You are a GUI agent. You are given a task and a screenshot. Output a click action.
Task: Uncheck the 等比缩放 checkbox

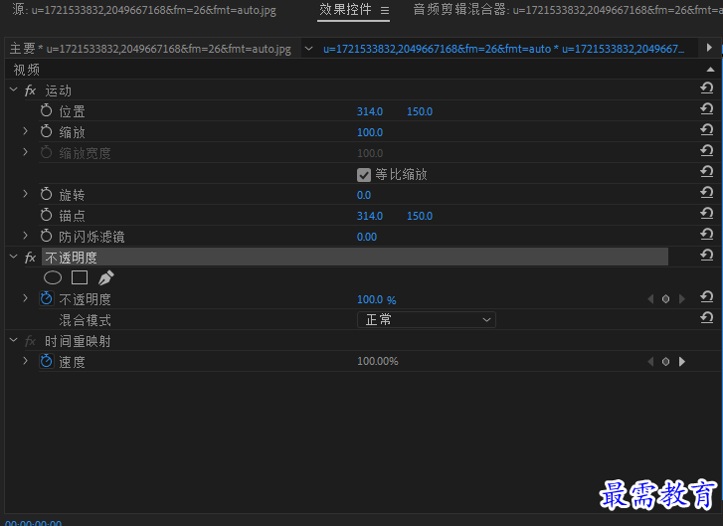pyautogui.click(x=364, y=175)
